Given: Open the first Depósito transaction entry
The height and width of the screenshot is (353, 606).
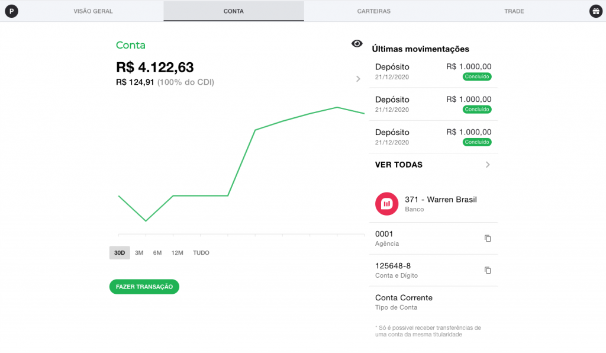Looking at the screenshot, I should 433,72.
